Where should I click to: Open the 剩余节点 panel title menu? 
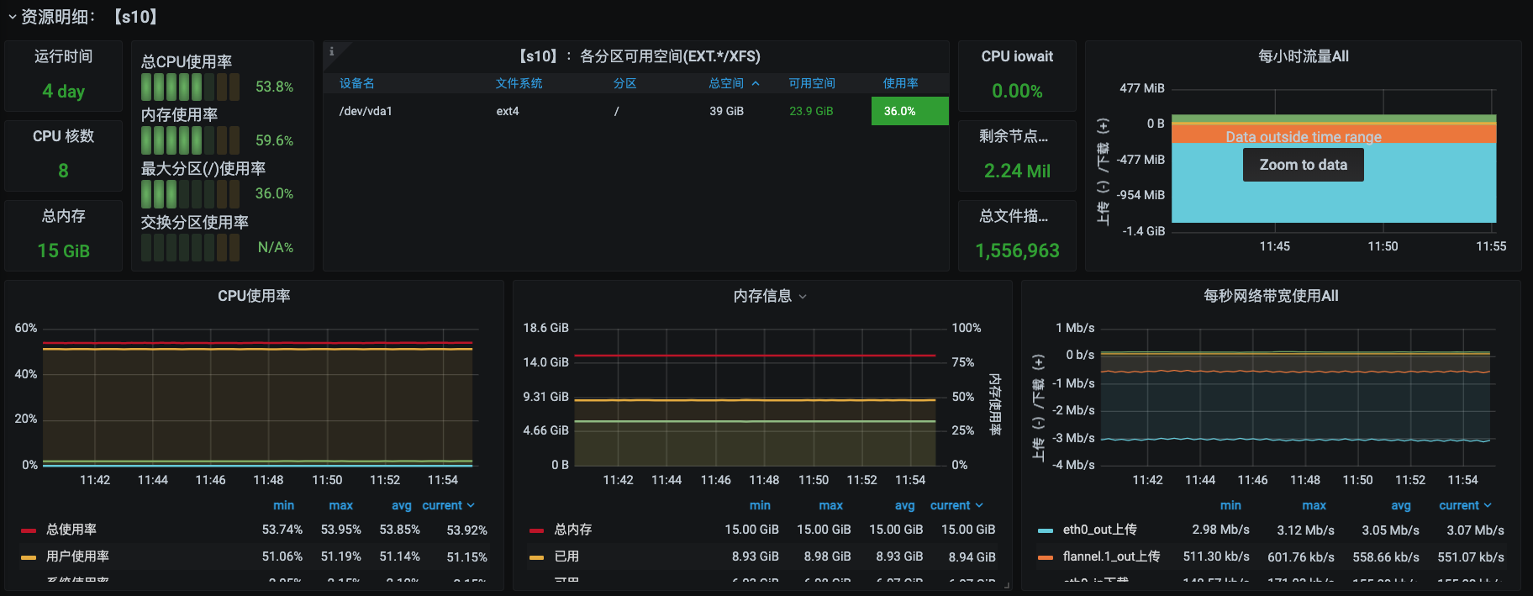pos(1014,136)
